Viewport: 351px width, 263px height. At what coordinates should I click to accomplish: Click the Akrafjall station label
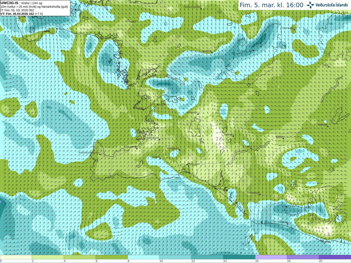tap(138, 108)
